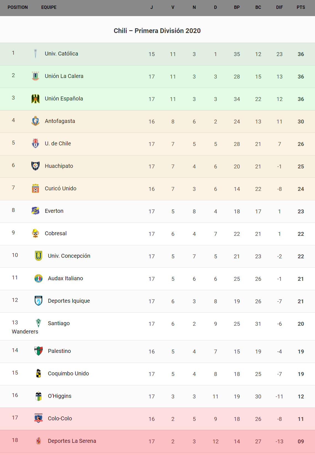Click the Cobresal club logo
This screenshot has width=315, height=455.
(35, 233)
